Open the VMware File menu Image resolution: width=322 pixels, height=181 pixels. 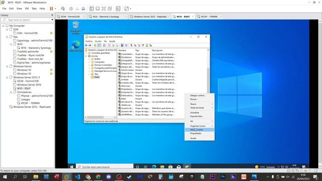5,9
